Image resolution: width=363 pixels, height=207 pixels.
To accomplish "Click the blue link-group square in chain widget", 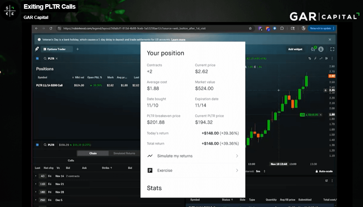I will (37, 145).
